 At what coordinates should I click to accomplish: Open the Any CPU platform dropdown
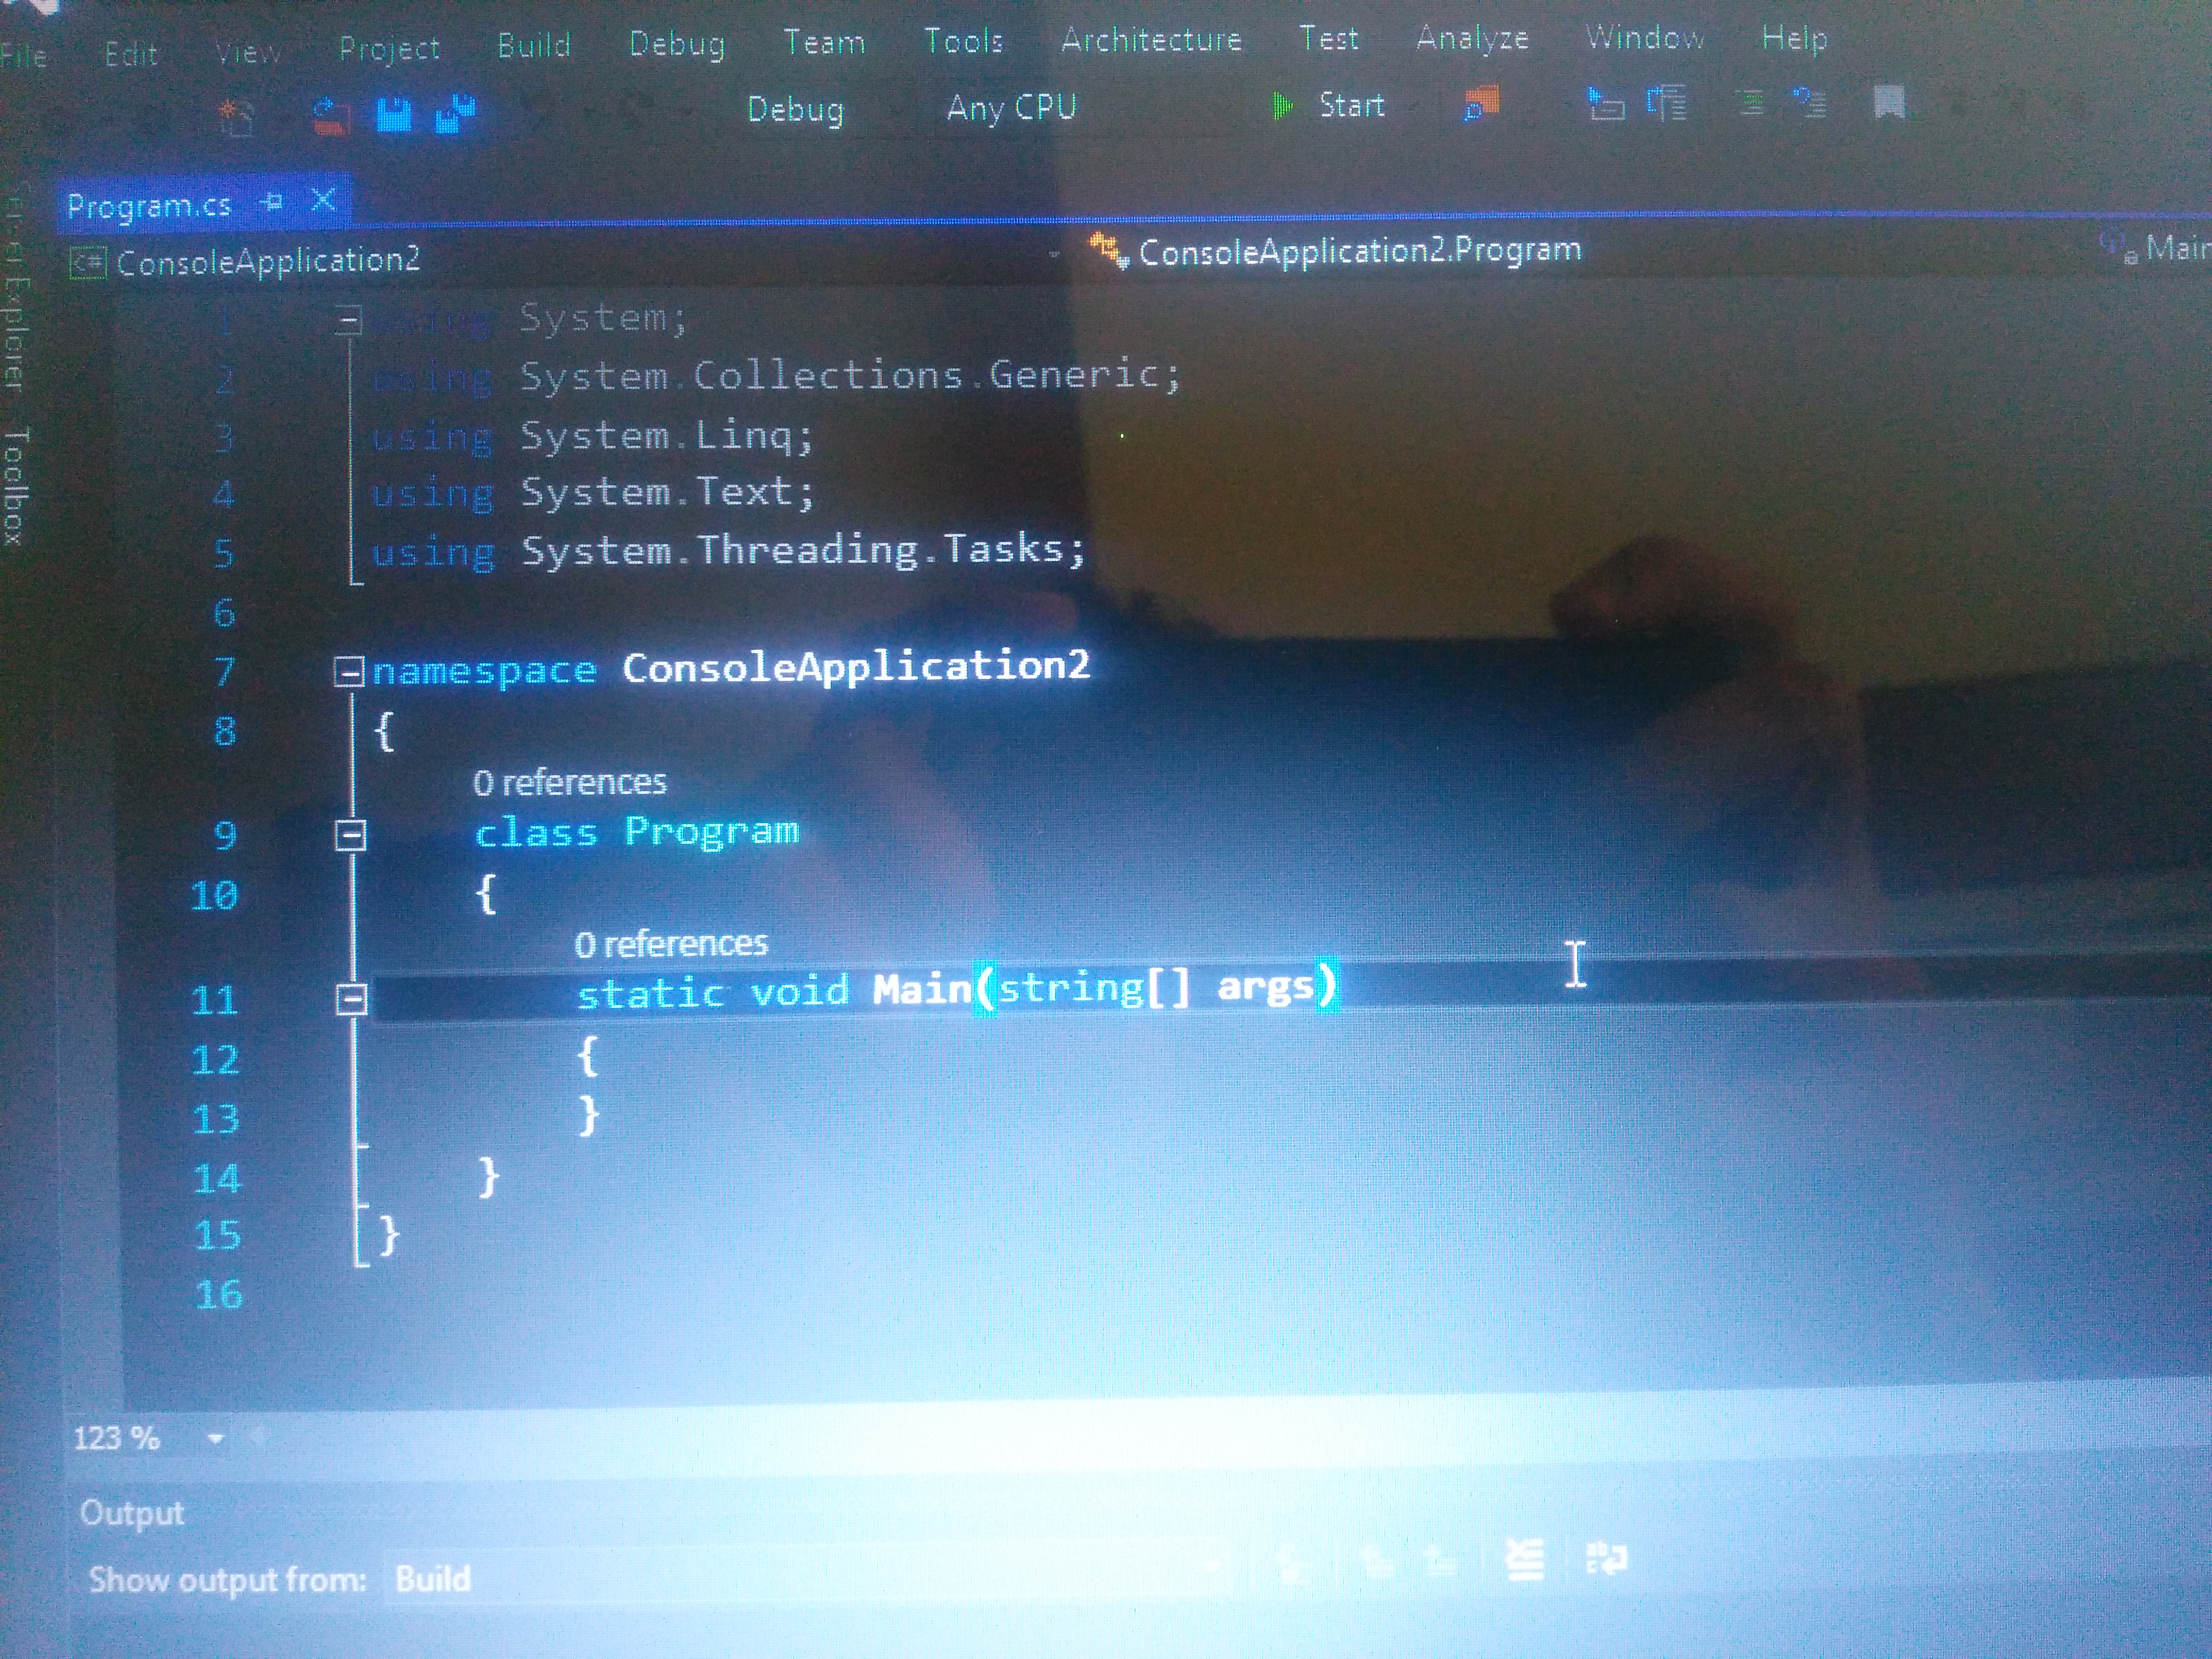[1010, 107]
